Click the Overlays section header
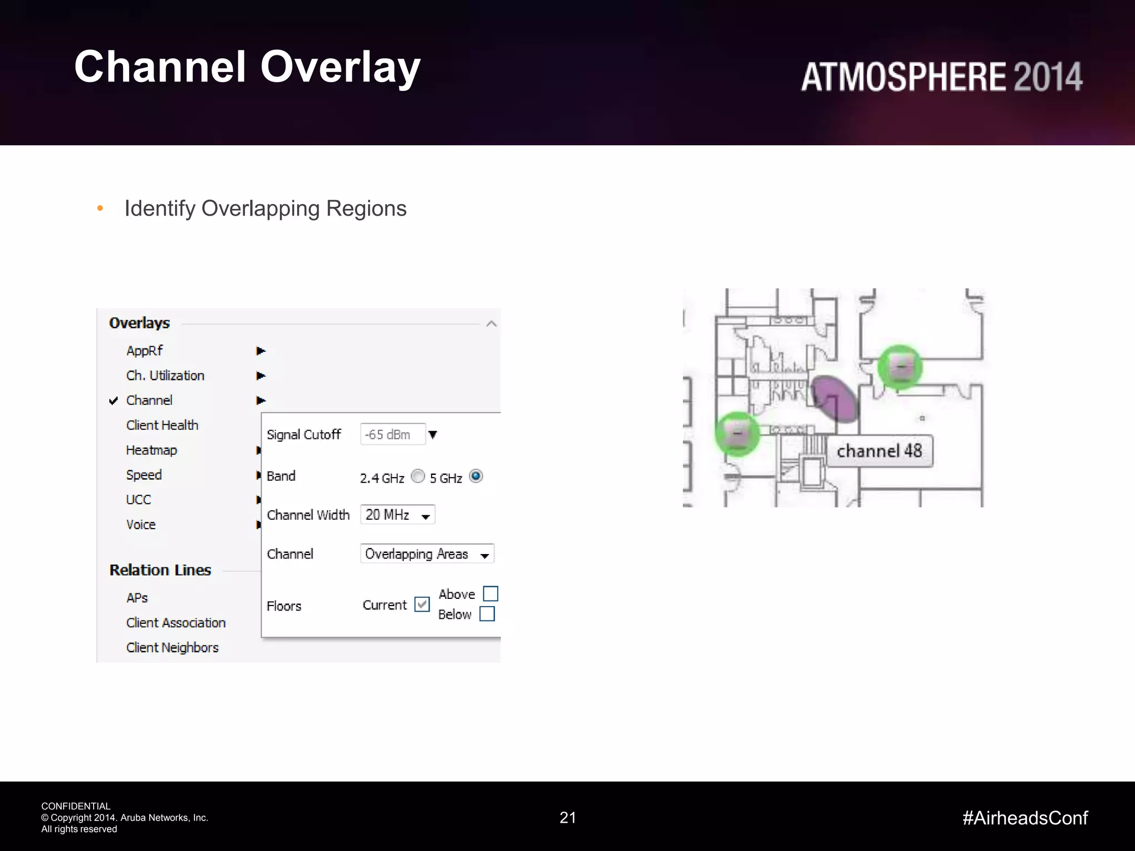Image resolution: width=1135 pixels, height=851 pixels. [140, 323]
